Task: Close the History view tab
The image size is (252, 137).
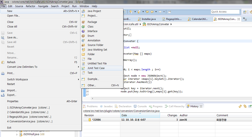Action: [x=201, y=106]
